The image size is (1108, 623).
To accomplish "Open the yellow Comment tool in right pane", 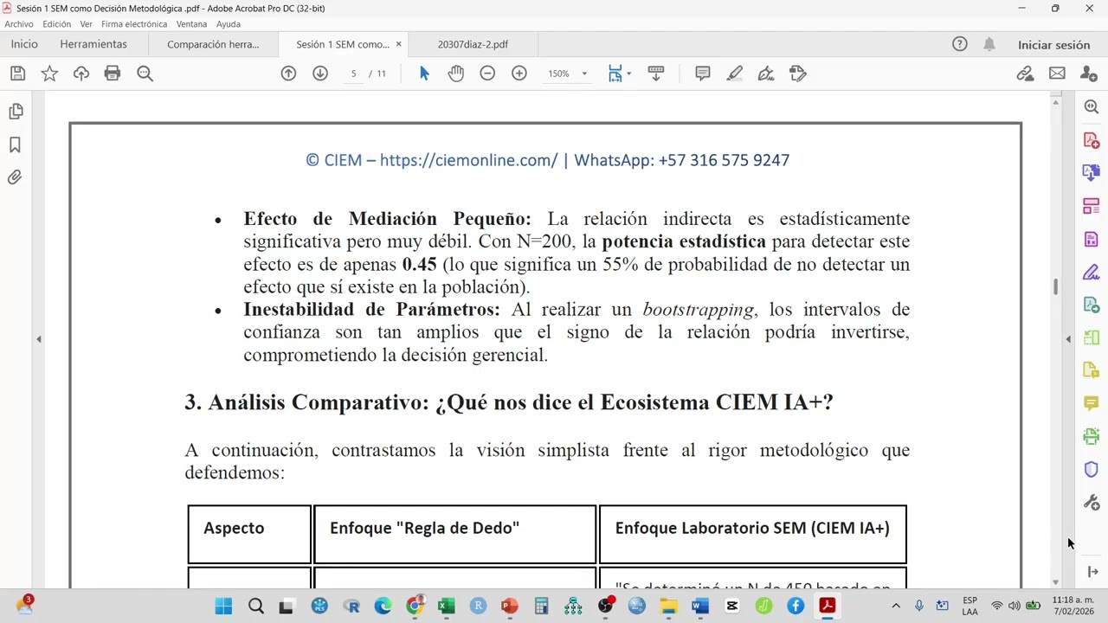I will coord(1092,404).
